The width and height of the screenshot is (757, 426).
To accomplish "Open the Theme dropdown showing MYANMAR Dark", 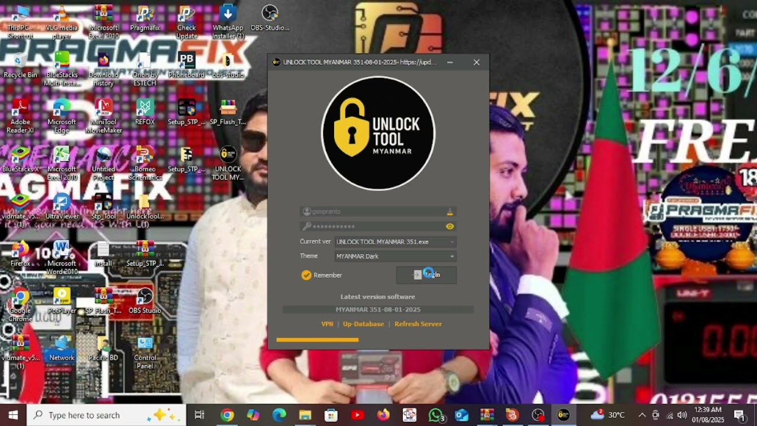I will click(395, 256).
